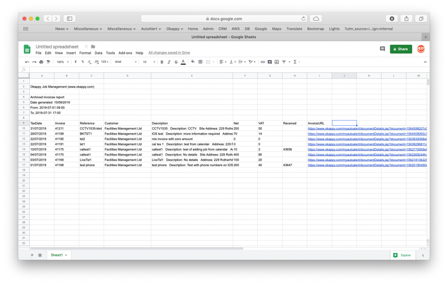Open the zoom 100% dropdown

pos(63,62)
